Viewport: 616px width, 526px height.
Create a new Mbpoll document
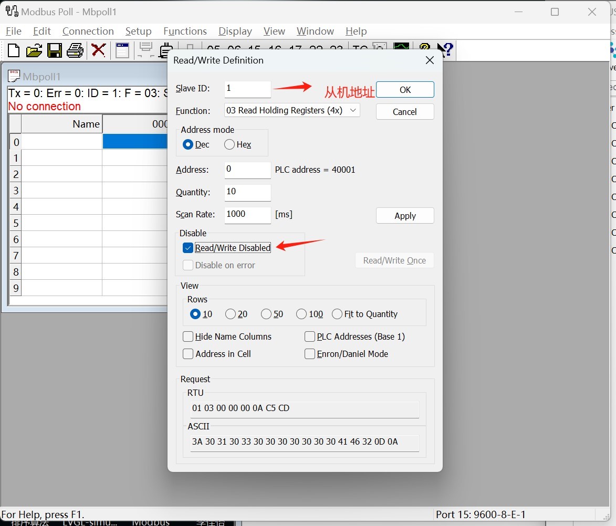tap(13, 50)
